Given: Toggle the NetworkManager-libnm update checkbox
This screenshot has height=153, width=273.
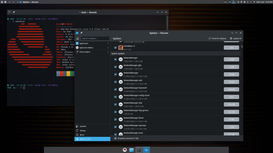Looking at the screenshot, I should tap(115, 119).
